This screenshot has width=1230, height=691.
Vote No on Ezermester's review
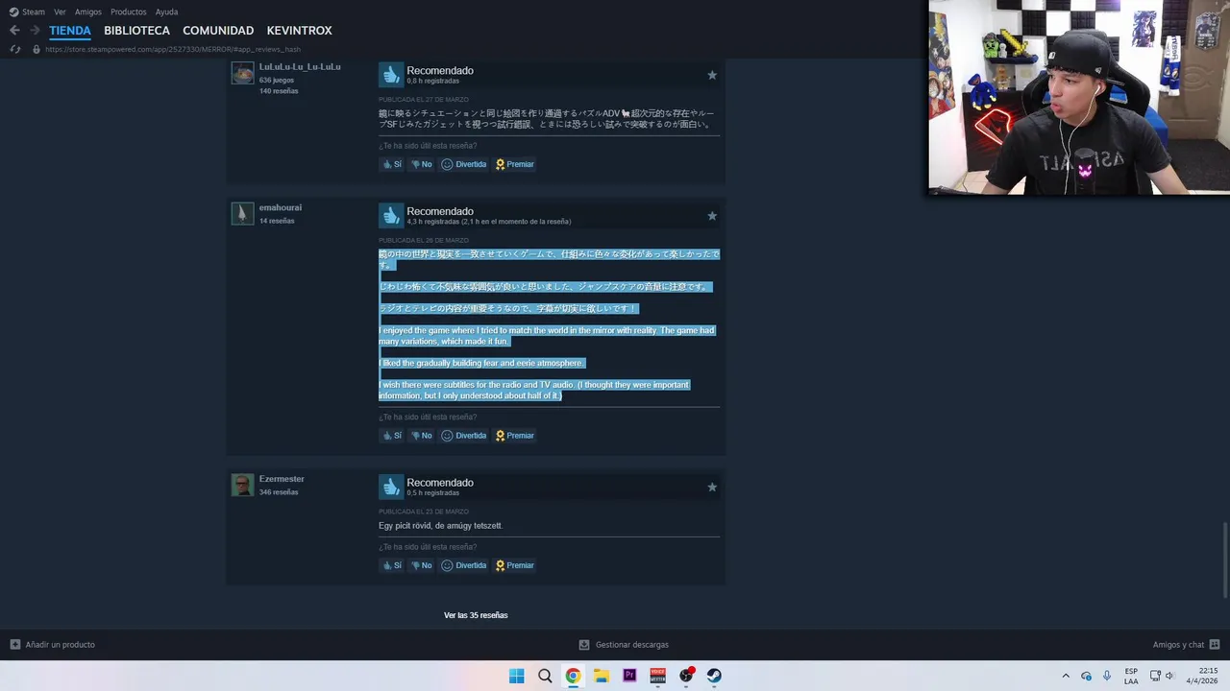click(x=422, y=565)
